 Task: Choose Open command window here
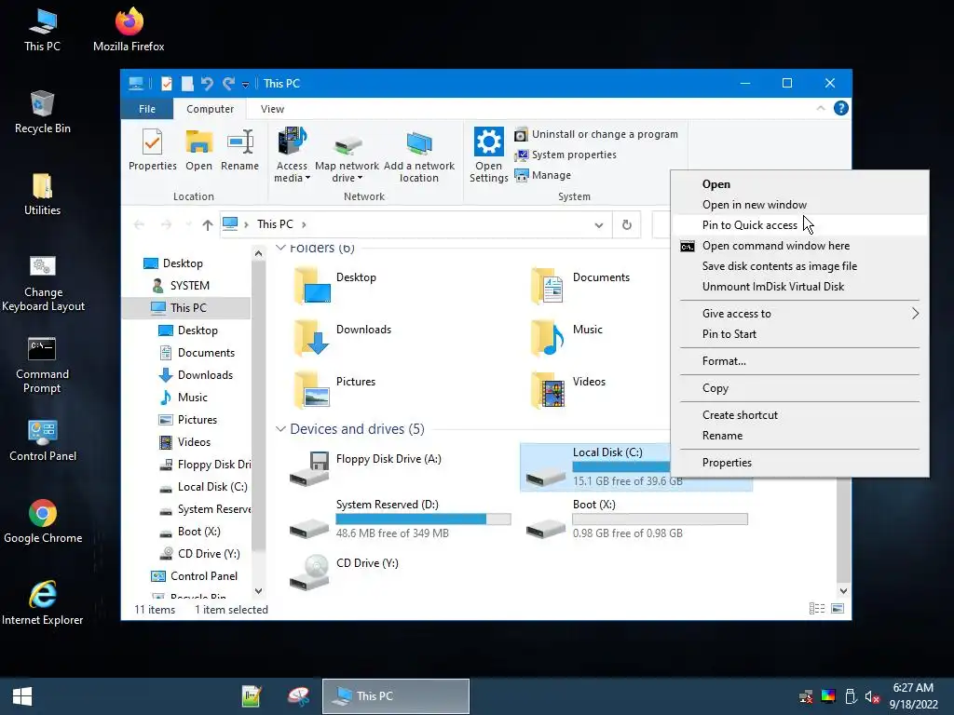point(799,246)
